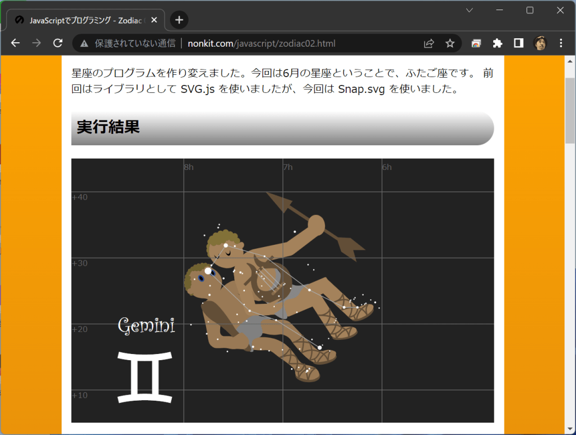Open the side panel icon
Screen dimensions: 576x435
[518, 43]
